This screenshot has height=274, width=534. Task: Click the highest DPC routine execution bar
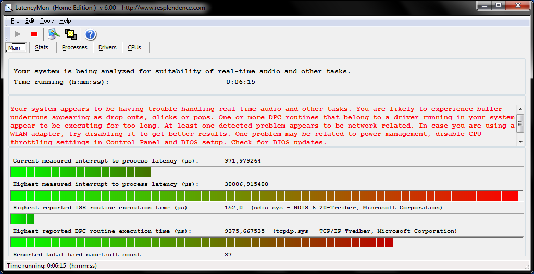click(x=267, y=242)
